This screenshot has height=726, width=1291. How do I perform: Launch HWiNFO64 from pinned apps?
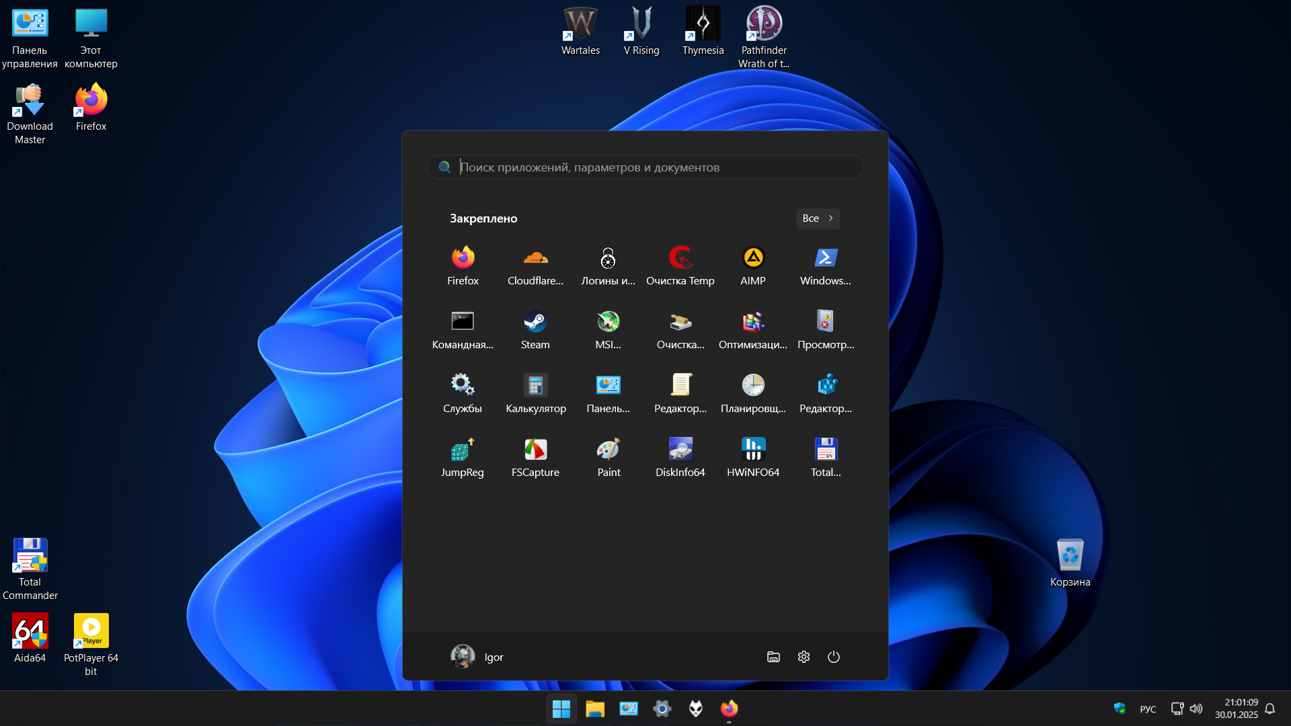click(x=753, y=458)
